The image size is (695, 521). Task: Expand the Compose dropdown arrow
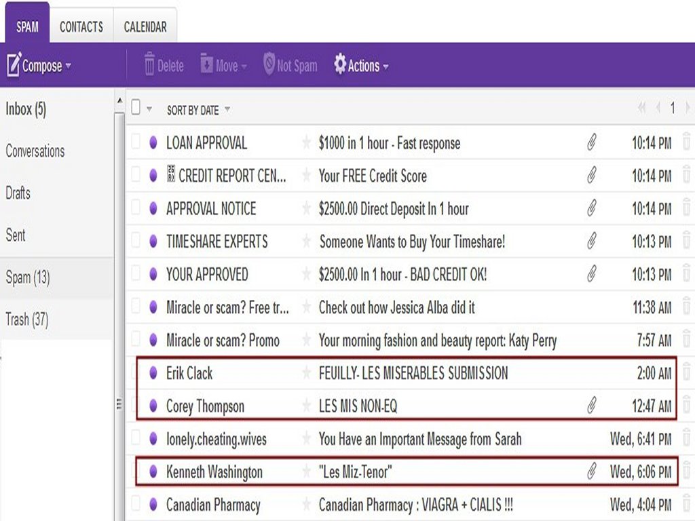68,66
